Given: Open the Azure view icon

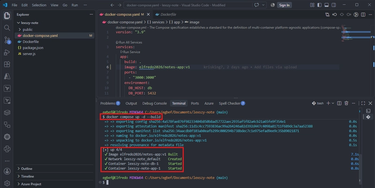Looking at the screenshot, I should coord(7,76).
